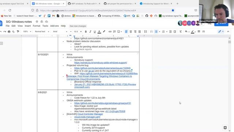This screenshot has height=132, width=234.
Task: Open the sonobuoy-adds-windows-support link
Action: pos(101,63)
